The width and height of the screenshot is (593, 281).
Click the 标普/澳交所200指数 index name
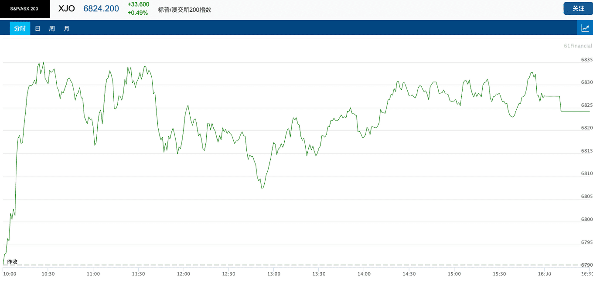pos(184,9)
